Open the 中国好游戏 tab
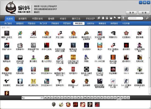Screen dimensions: 151x109 (37, 19)
